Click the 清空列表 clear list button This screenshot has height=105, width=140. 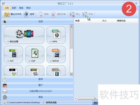click(x=59, y=14)
